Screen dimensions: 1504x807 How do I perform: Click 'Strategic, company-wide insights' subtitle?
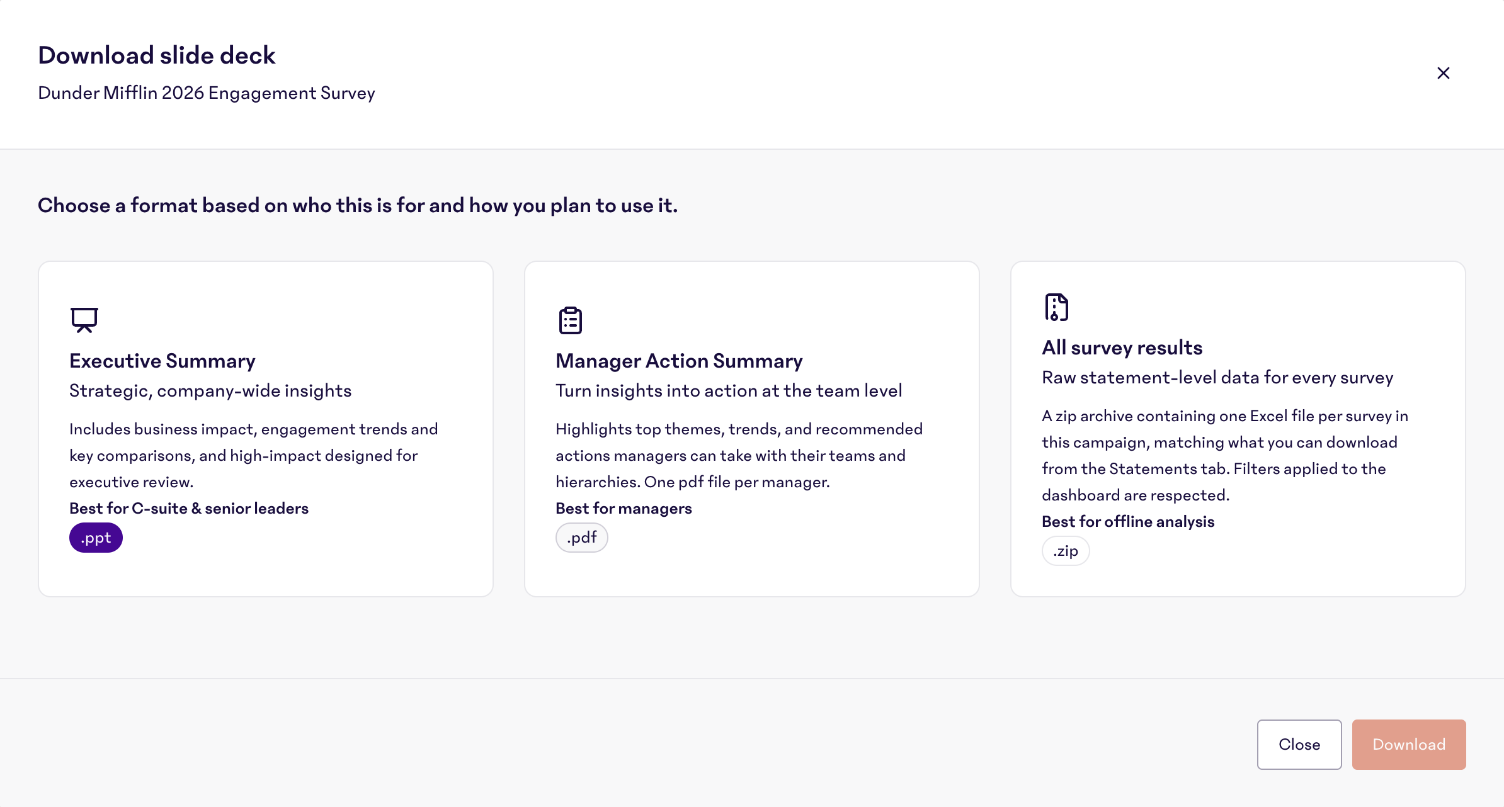click(210, 391)
